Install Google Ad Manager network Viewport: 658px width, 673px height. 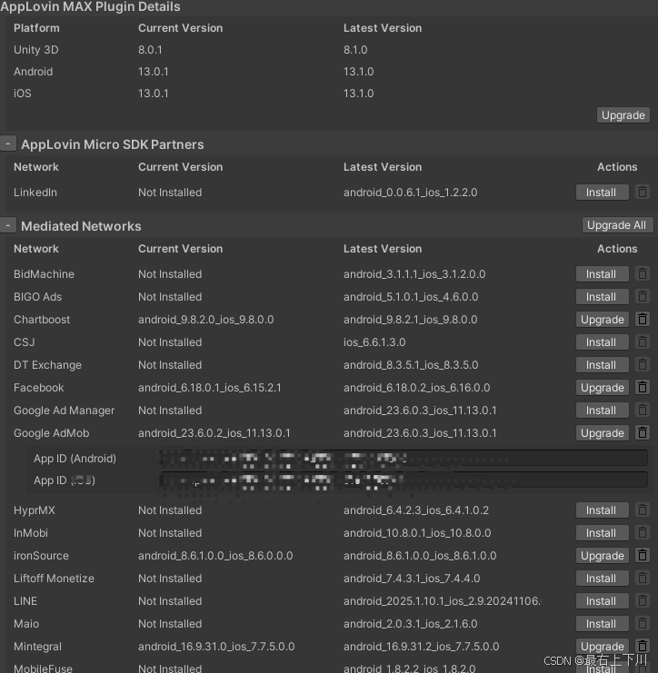click(602, 411)
